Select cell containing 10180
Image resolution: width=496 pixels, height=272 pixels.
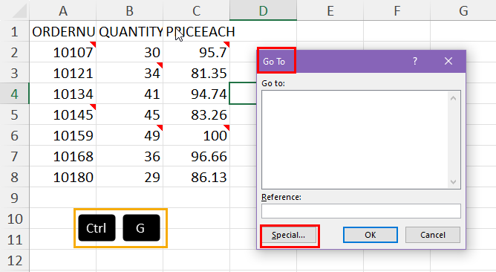click(x=63, y=177)
